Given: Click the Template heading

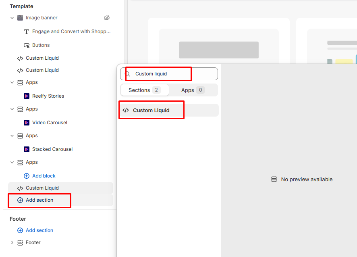Looking at the screenshot, I should [21, 6].
